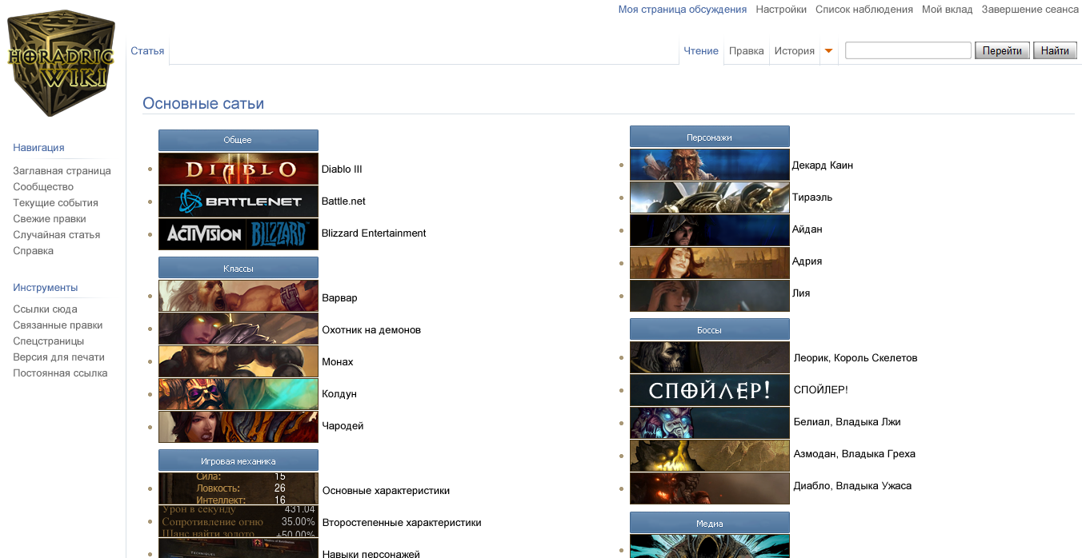Open Ссылки сюда tool link
The image size is (1082, 558).
click(x=45, y=309)
